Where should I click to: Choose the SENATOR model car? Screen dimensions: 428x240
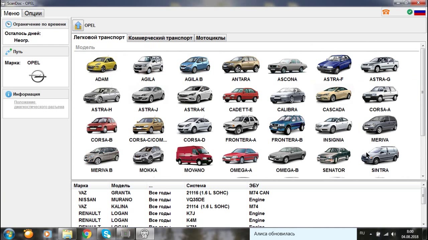(334, 156)
